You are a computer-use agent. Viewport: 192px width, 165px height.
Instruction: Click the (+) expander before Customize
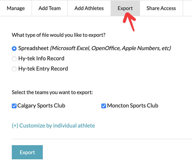pyautogui.click(x=15, y=125)
